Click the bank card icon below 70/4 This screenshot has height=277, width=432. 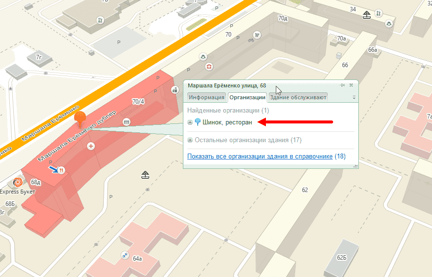[x=127, y=122]
